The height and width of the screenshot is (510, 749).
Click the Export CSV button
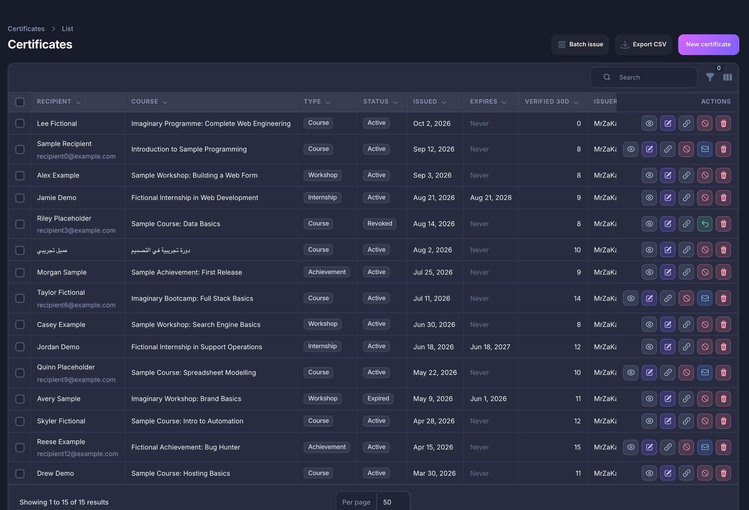643,45
